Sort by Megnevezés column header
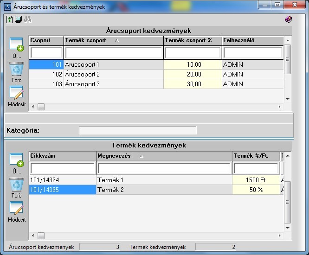Image resolution: width=309 pixels, height=255 pixels. [x=164, y=156]
